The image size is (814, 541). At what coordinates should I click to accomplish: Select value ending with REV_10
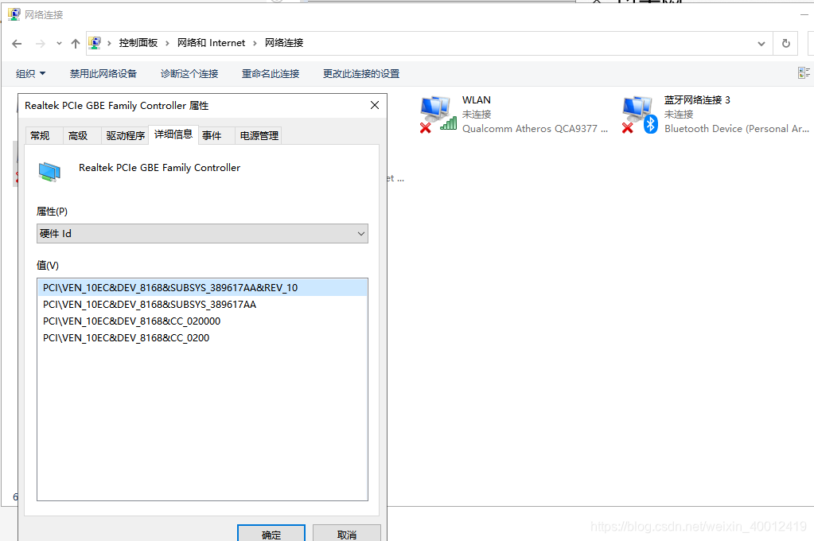202,288
